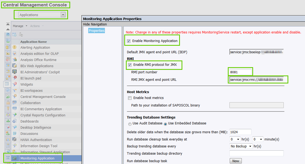
Task: Click the selected table-layout sidebar icon
Action: pyautogui.click(x=7, y=84)
